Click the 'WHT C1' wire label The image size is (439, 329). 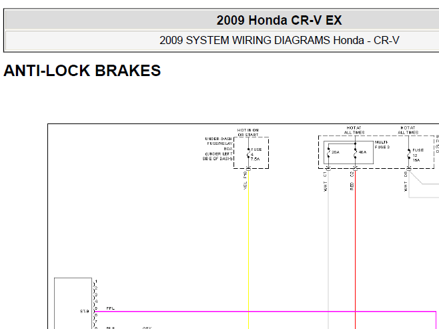pyautogui.click(x=325, y=182)
